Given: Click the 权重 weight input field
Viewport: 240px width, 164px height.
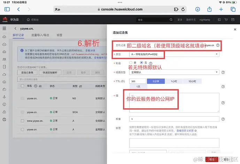Looking at the screenshot, I should click(174, 119).
